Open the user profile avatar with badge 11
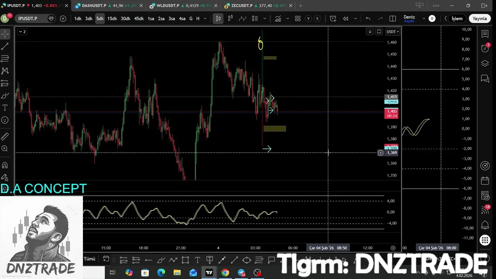Viewport: 496px width, 279px height. 5,18
